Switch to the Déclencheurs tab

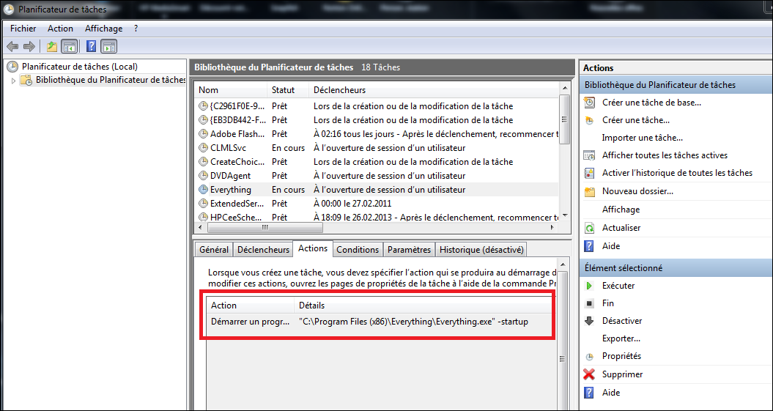click(263, 250)
